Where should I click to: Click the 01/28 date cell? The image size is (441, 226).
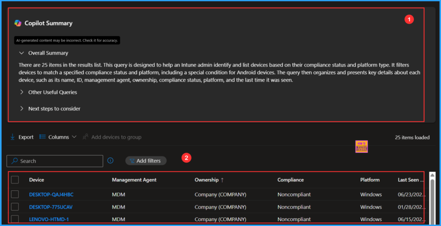click(411, 207)
